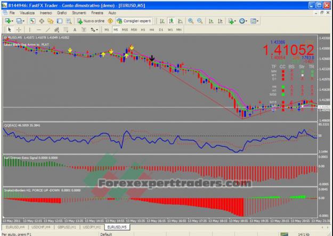Expand the arrows objects dropdown arrow
The image size is (333, 236).
click(x=97, y=30)
